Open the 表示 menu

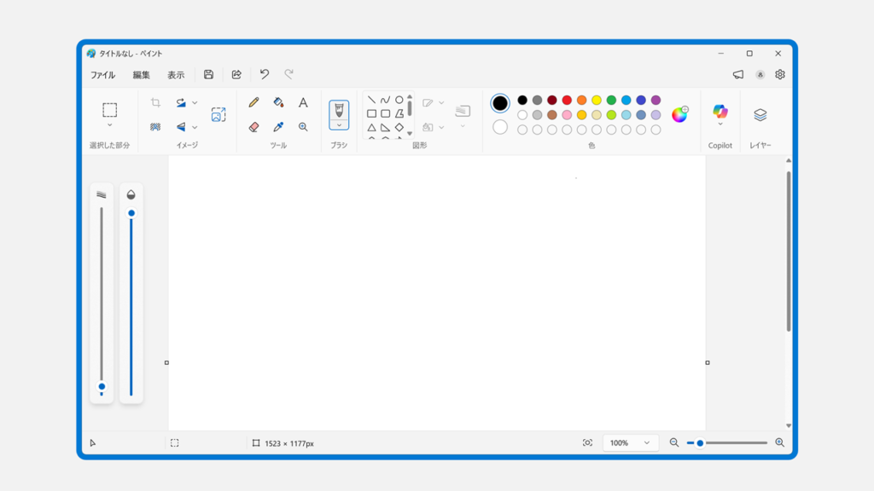176,75
